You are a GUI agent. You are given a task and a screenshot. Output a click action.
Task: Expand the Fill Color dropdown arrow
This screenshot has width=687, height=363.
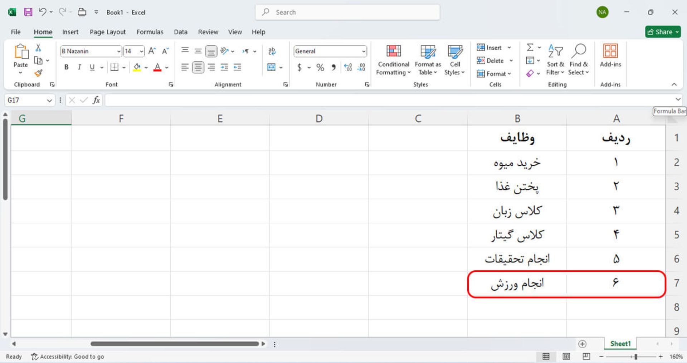click(x=145, y=67)
